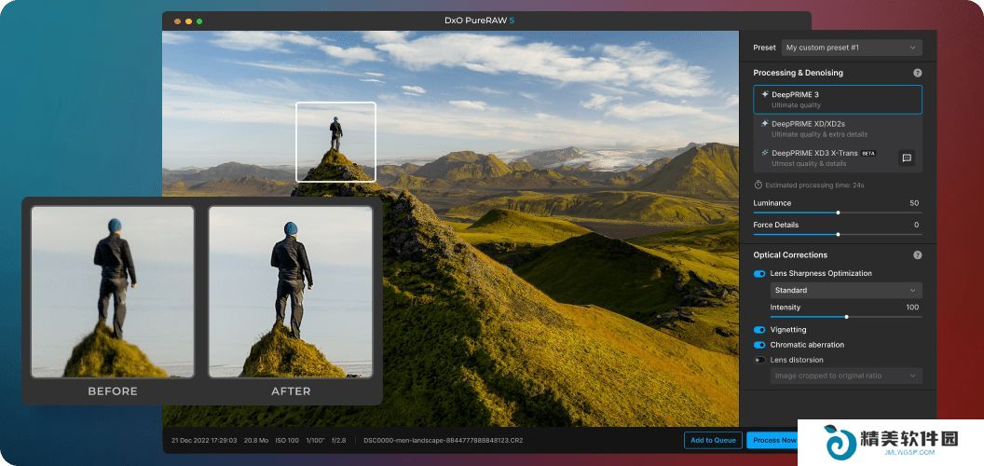Click the estimated processing time stopwatch icon
Viewport: 984px width, 466px height.
[758, 185]
